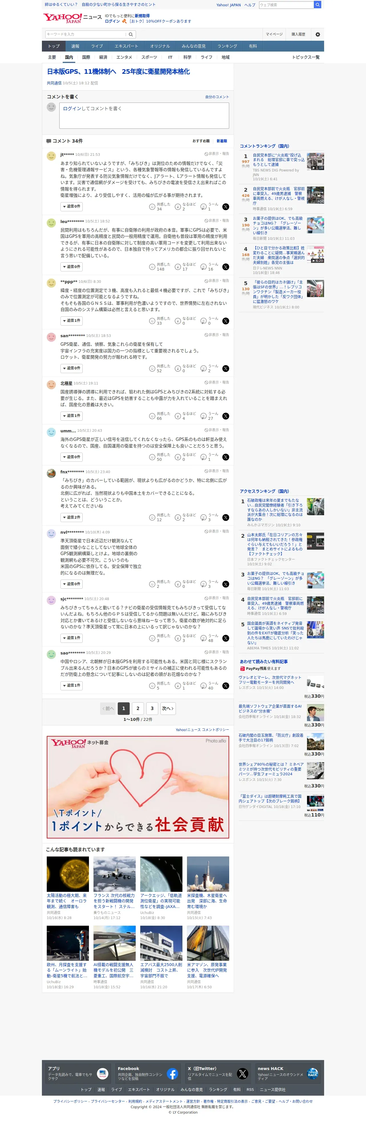This screenshot has height=1121, width=366.
Task: Open the ランキング tab in top navigation
Action: (227, 46)
